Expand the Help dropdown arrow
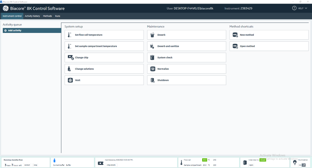The image size is (312, 168). 306,8
